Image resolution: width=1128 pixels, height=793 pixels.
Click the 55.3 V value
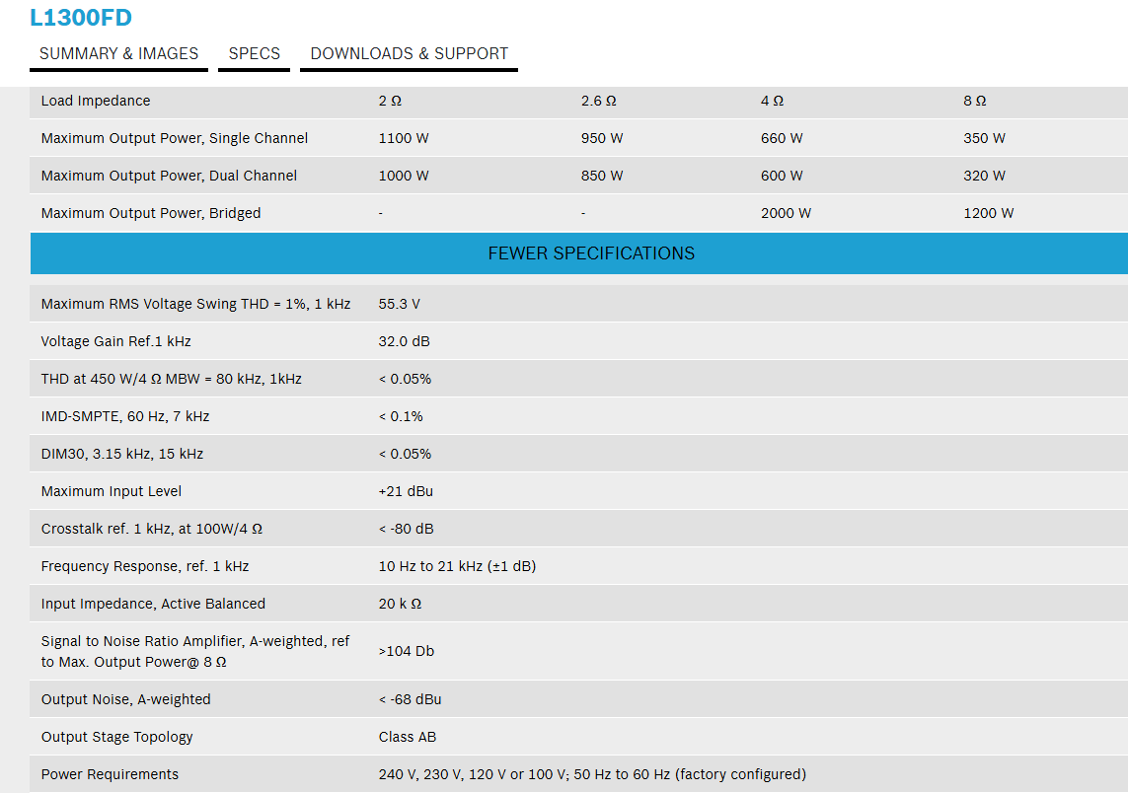pyautogui.click(x=400, y=304)
